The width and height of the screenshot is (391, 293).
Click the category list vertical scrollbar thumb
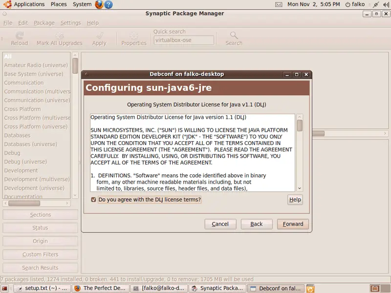75,66
